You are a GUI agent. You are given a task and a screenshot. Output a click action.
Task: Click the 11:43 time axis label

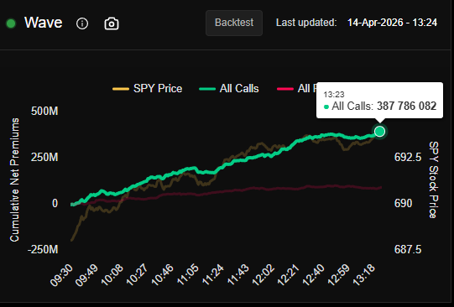click(237, 275)
